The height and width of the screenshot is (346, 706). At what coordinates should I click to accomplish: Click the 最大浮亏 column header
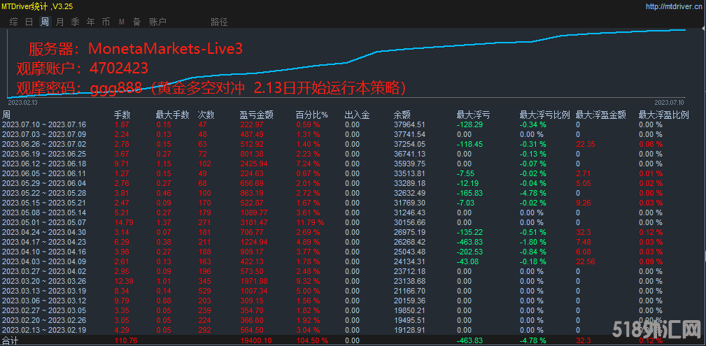[473, 115]
